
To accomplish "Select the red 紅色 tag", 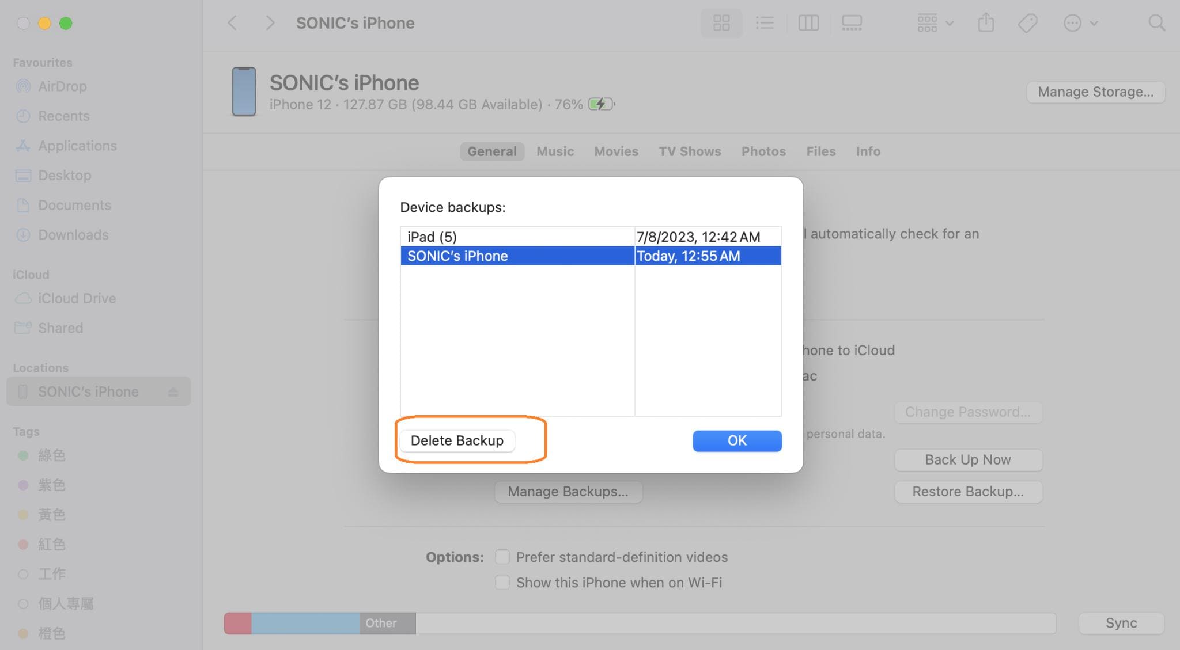I will point(51,544).
